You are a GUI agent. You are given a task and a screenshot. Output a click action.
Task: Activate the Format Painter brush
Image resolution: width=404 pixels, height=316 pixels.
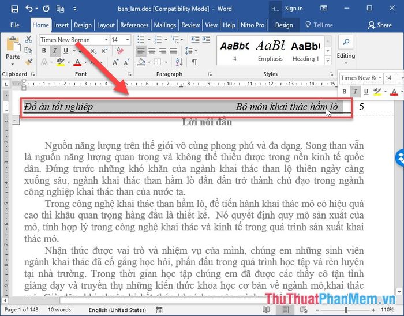[x=29, y=61]
